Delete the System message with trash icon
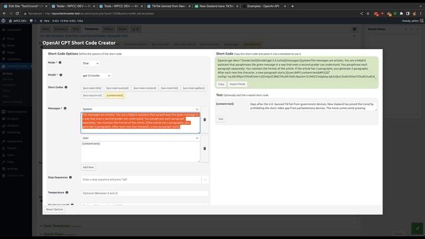The height and width of the screenshot is (239, 425). point(205,119)
